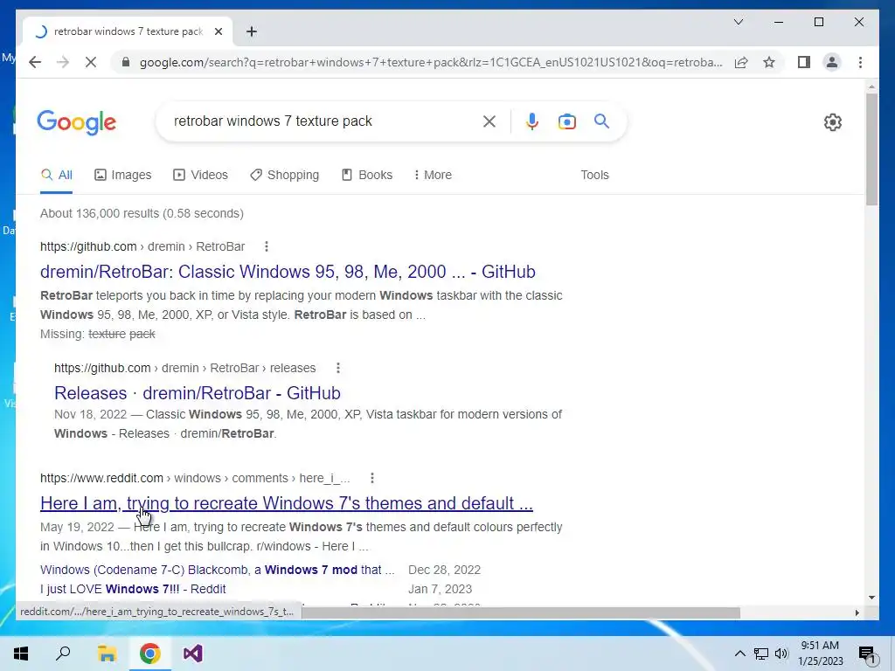Open the Windows Start menu
895x671 pixels.
(x=21, y=654)
